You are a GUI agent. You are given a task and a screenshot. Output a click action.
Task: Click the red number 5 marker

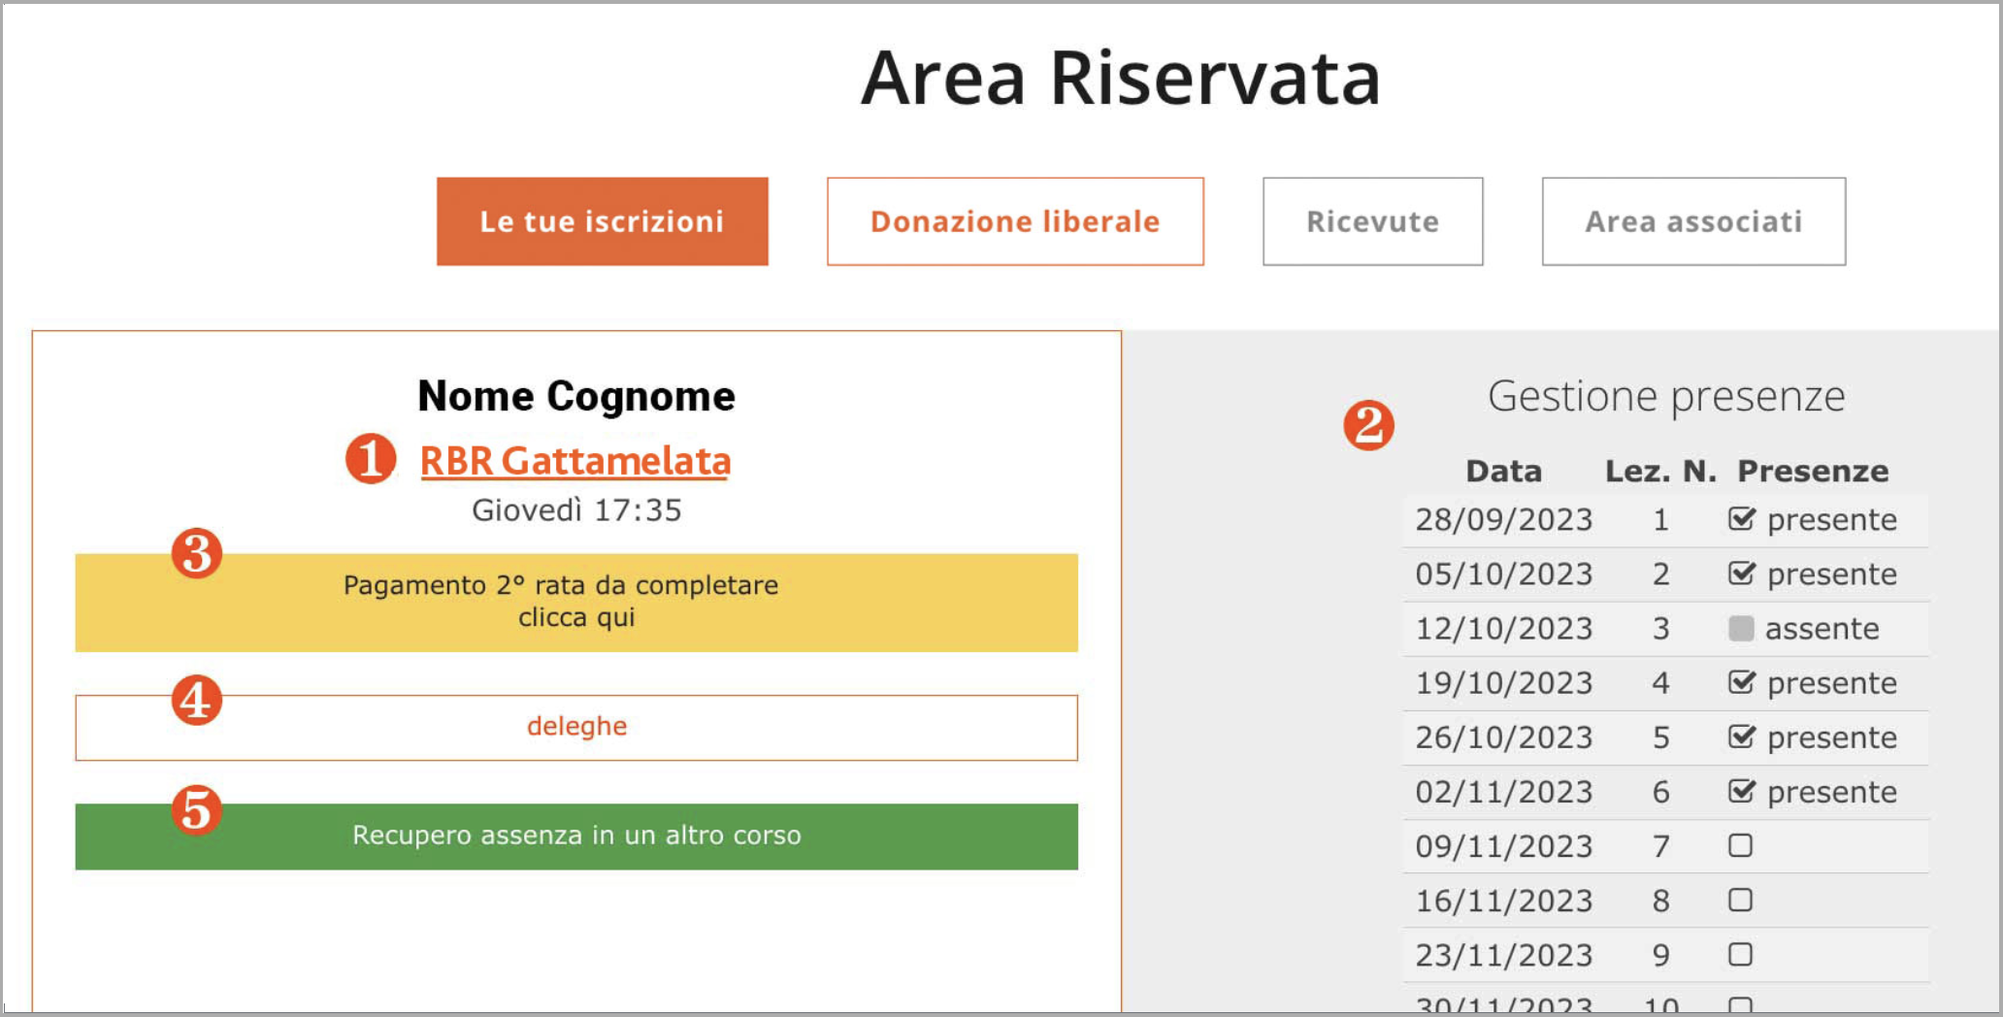197,809
